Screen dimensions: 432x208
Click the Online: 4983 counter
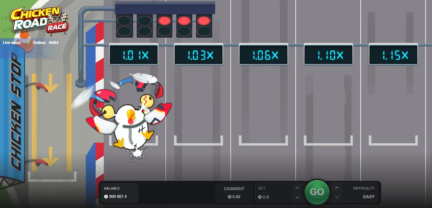[x=46, y=43]
